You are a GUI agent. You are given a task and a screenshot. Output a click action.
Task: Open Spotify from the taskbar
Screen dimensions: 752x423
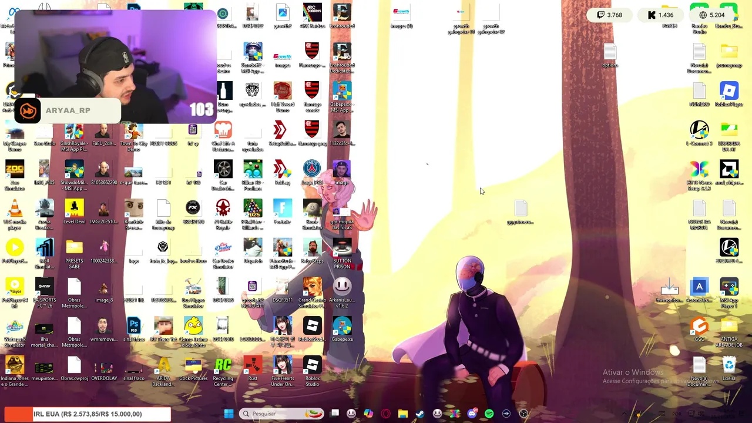pos(489,414)
